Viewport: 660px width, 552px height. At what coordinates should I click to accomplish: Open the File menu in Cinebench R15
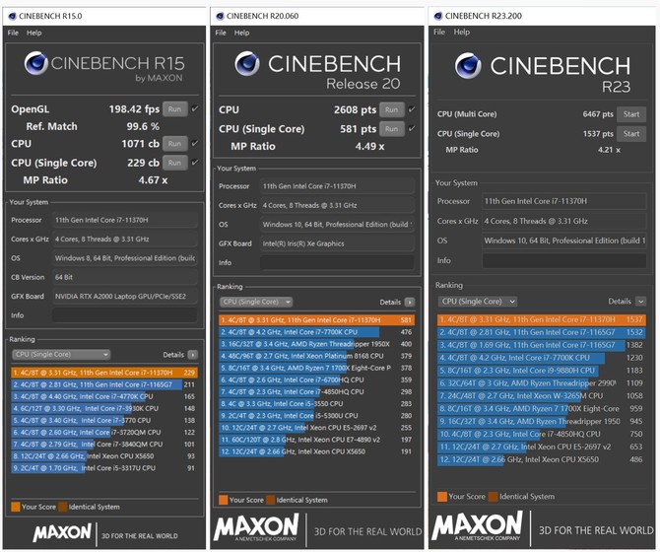click(x=13, y=33)
